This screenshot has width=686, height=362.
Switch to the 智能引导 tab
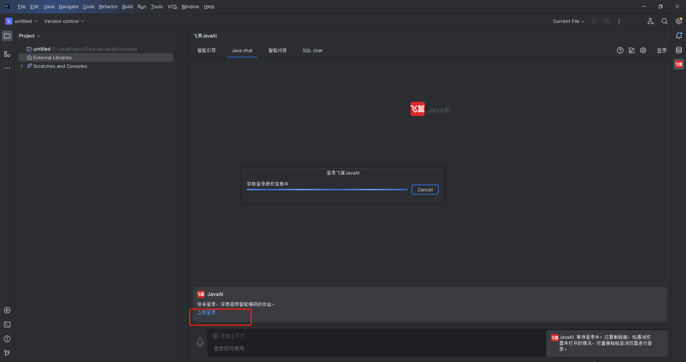pos(207,50)
